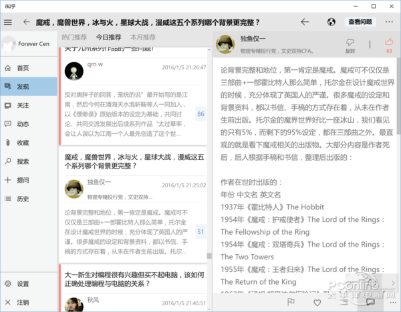
Task: Click the home icon next to 首页
Action: (x=8, y=68)
